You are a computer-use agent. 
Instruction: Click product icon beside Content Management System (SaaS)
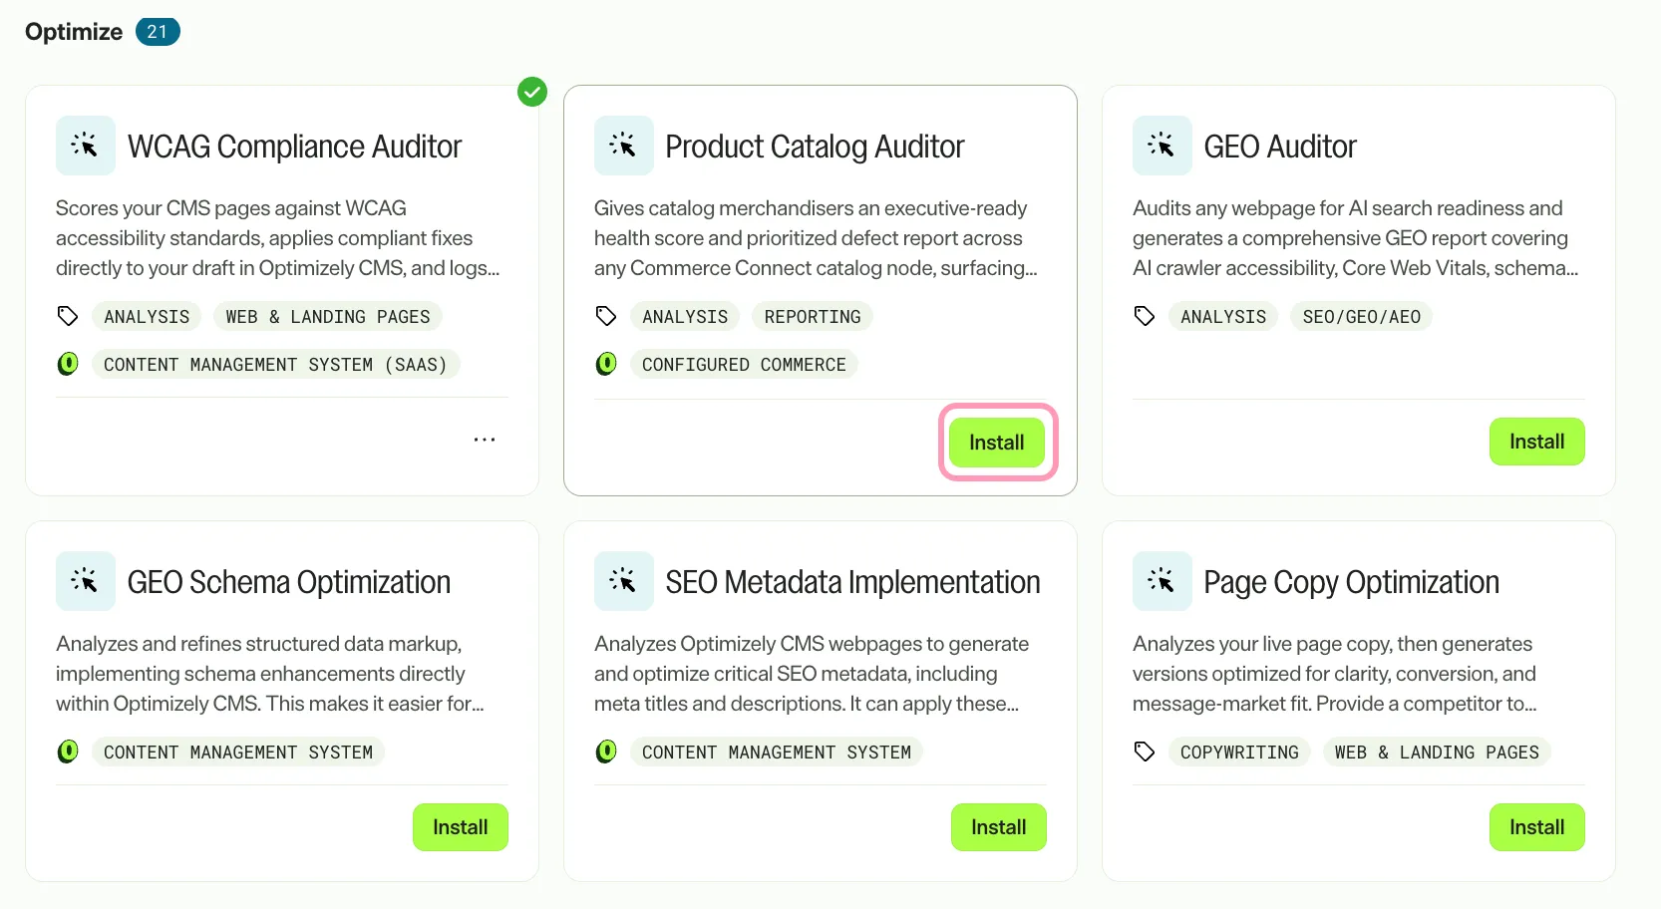click(x=68, y=364)
